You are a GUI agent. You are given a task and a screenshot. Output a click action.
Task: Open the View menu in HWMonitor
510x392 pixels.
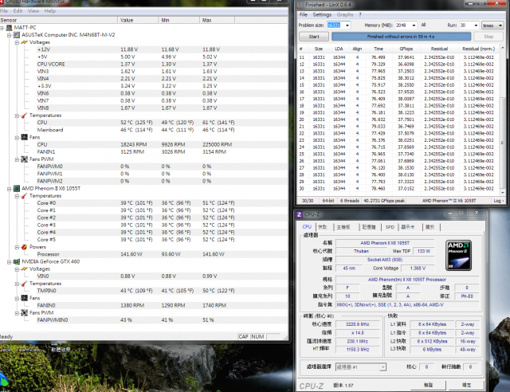(x=33, y=11)
